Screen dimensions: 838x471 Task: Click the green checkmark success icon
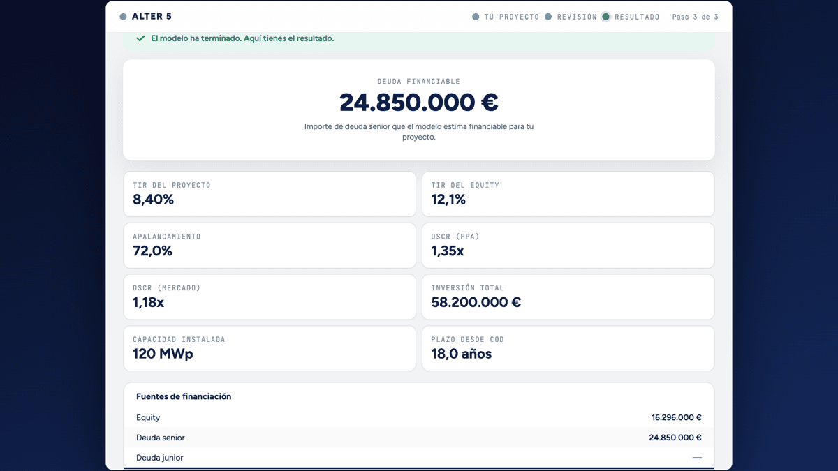[140, 38]
